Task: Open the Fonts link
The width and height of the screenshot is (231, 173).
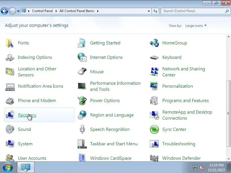Action: (23, 43)
